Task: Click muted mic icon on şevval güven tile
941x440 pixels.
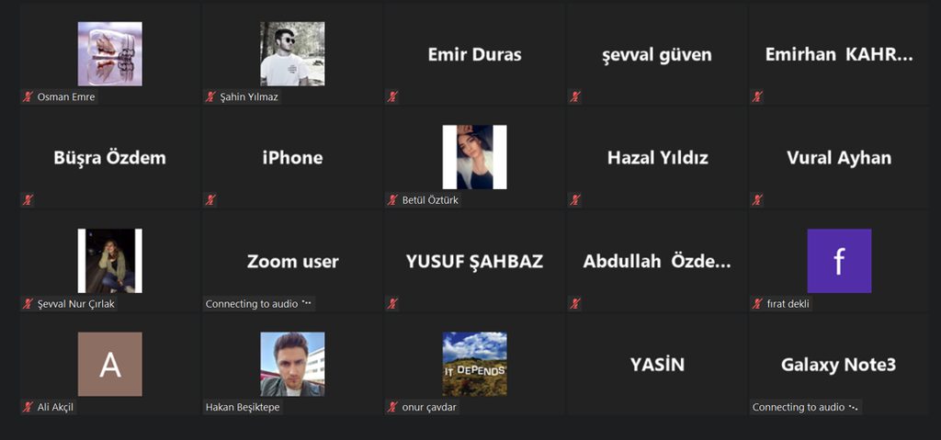Action: [x=575, y=96]
